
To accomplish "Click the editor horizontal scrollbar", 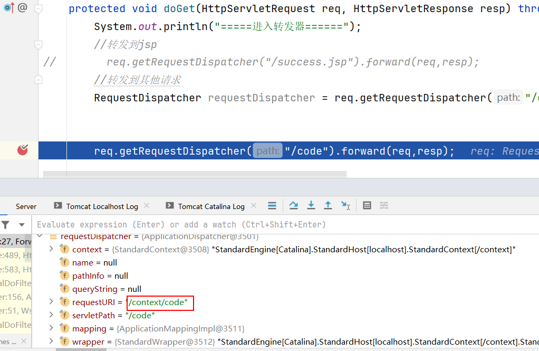I will pyautogui.click(x=195, y=174).
